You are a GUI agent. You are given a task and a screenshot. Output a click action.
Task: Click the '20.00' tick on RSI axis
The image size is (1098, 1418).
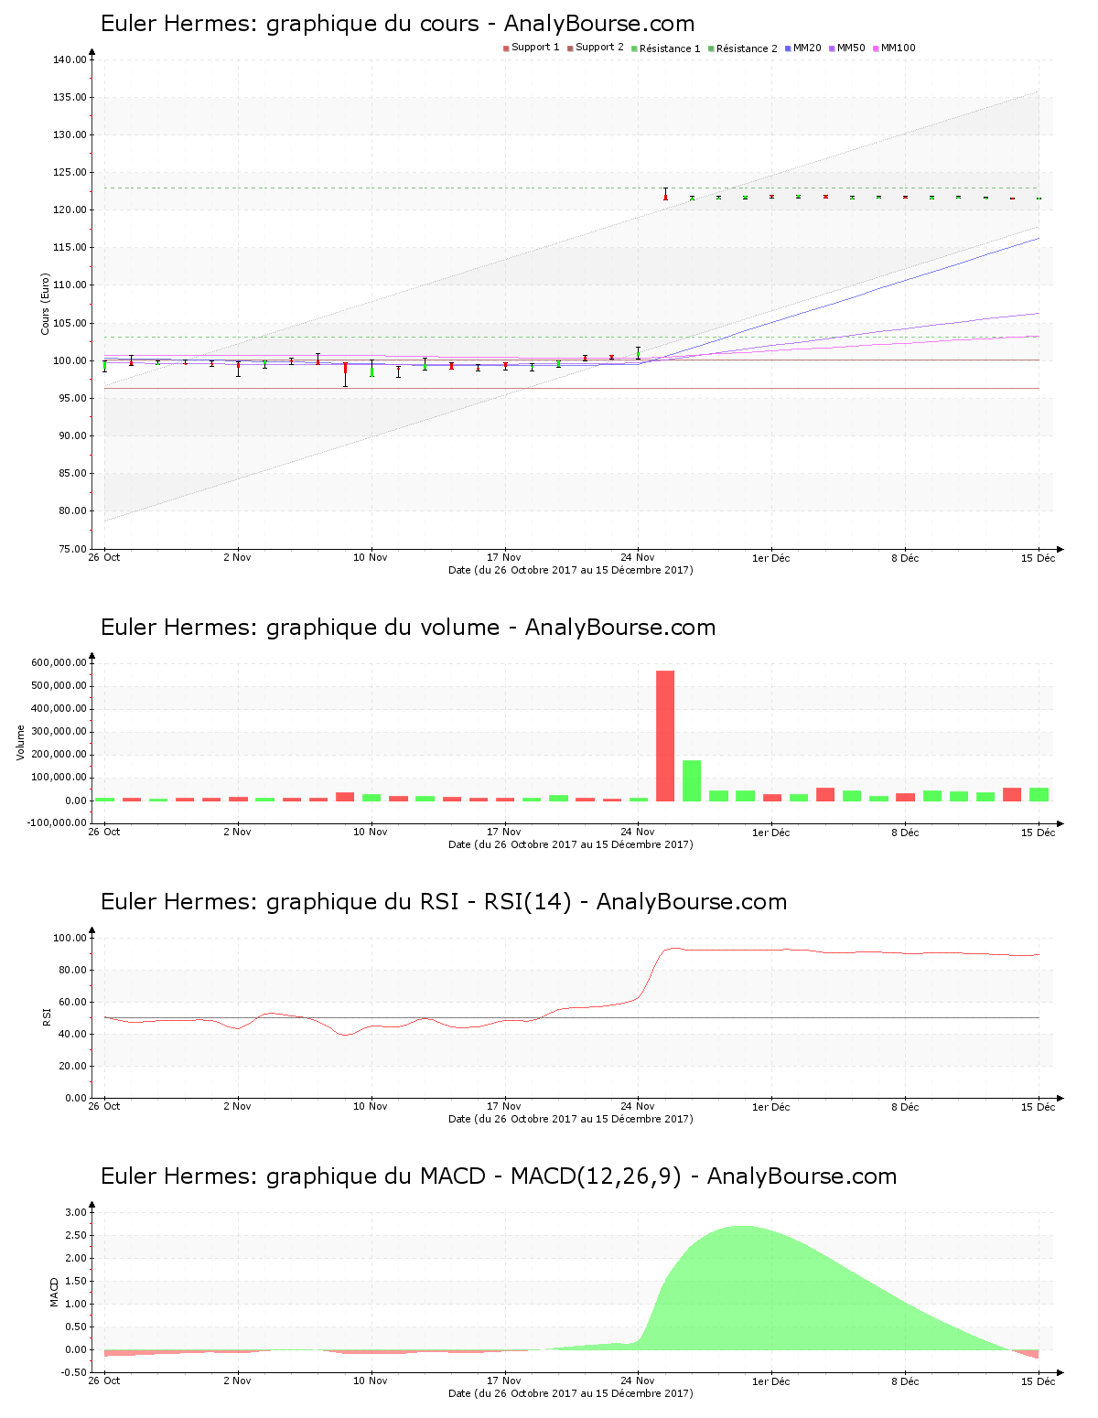click(72, 1067)
